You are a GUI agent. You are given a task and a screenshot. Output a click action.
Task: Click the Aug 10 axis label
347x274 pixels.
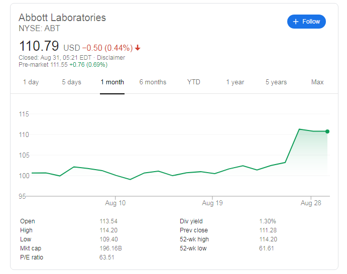pos(115,203)
